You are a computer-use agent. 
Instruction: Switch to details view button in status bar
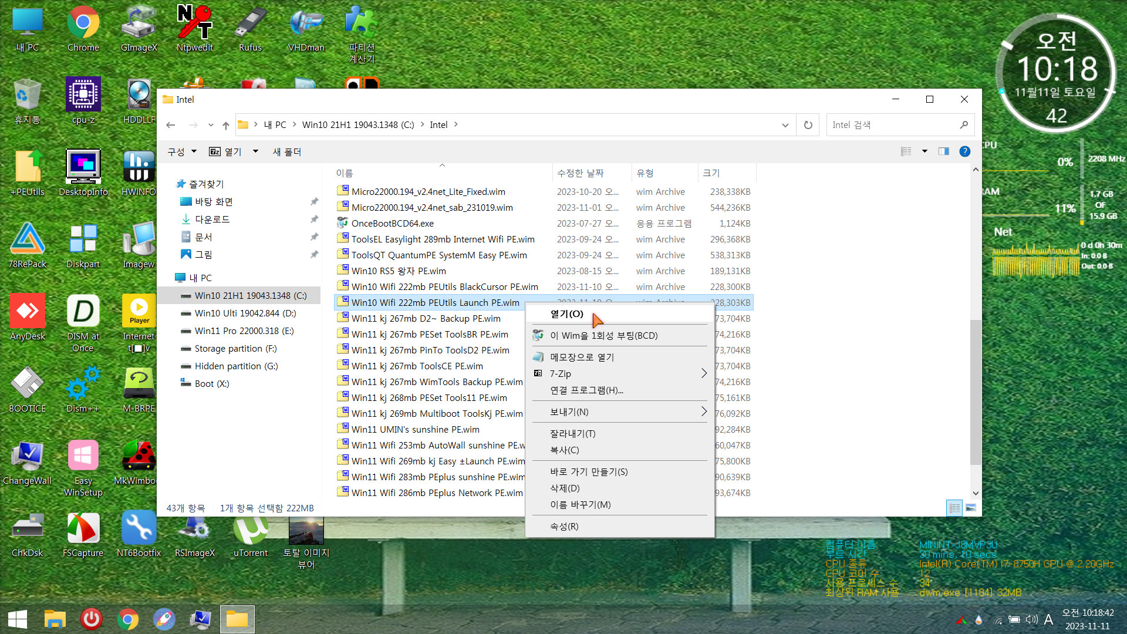pyautogui.click(x=954, y=508)
